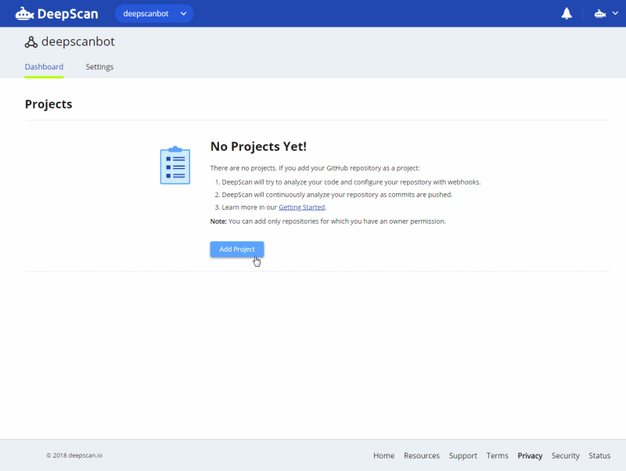Click the DeepScan wordmark text
Screen dimensions: 626x471
[67, 14]
